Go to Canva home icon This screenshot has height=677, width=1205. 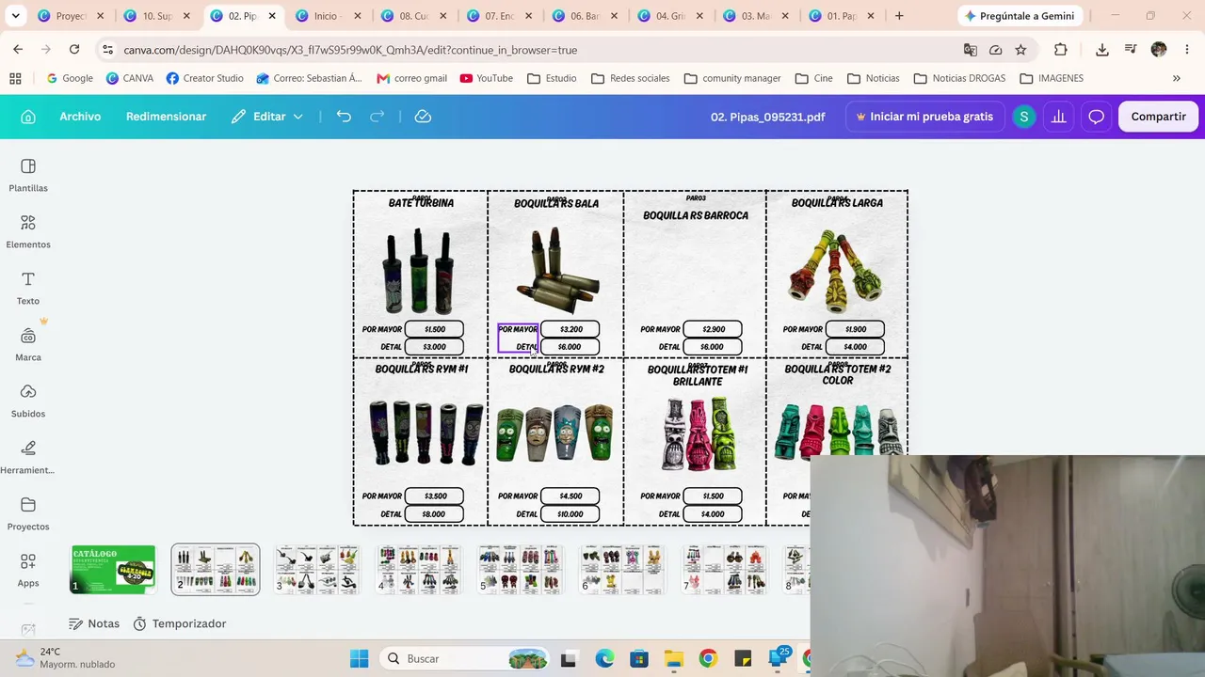[x=28, y=117]
